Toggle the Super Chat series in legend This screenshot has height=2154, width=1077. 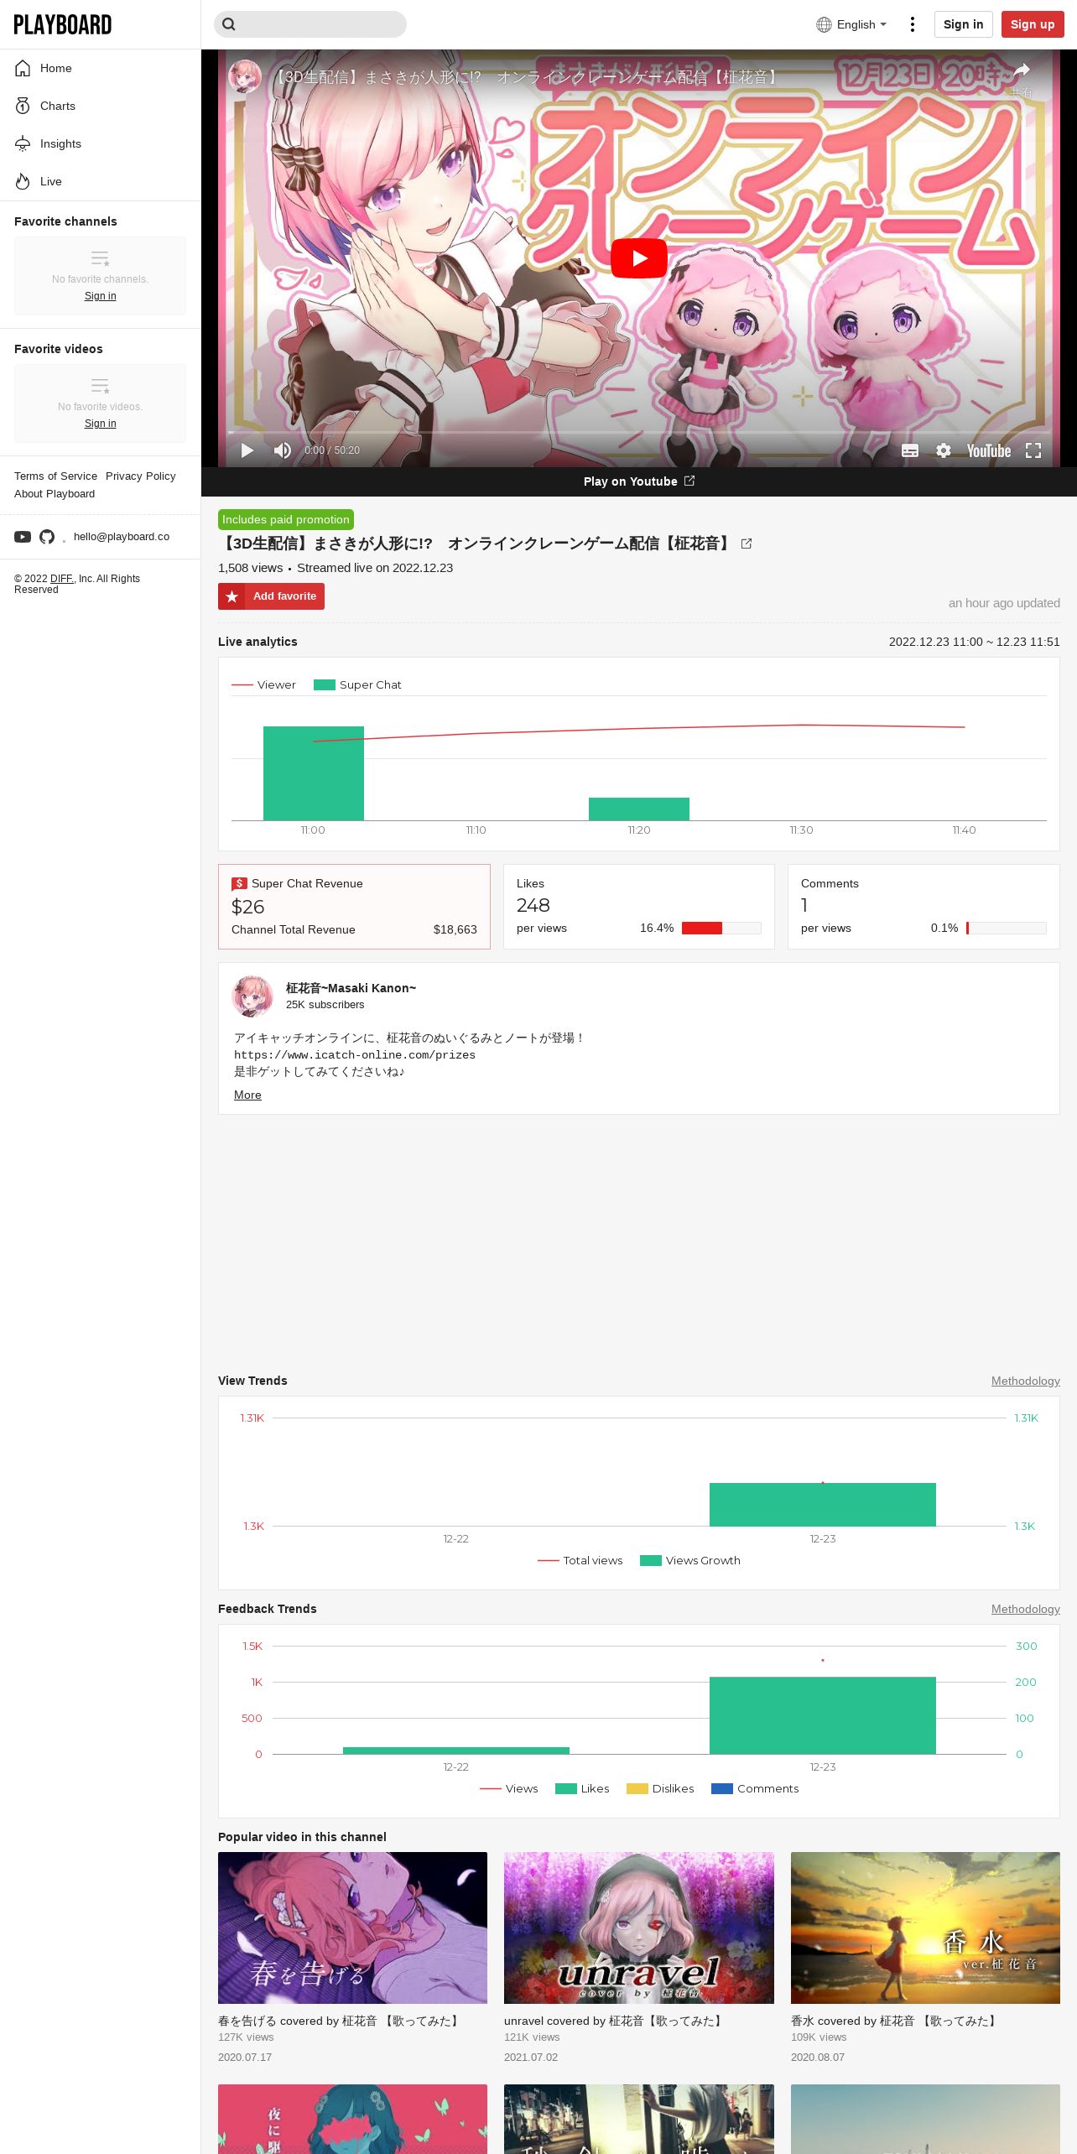357,684
